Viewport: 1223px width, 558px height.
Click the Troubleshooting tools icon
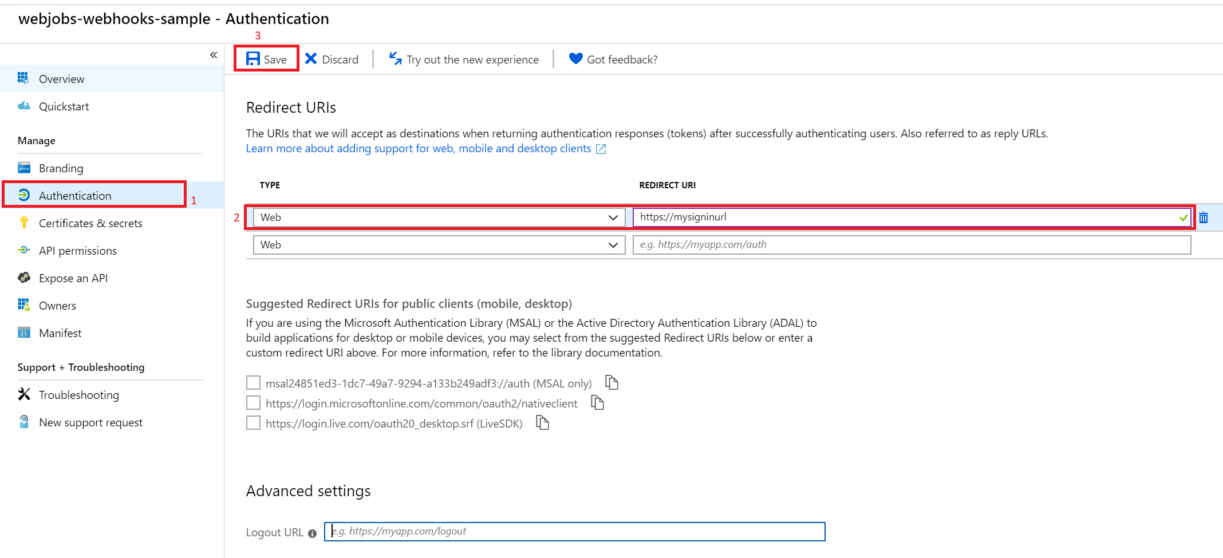[x=23, y=394]
